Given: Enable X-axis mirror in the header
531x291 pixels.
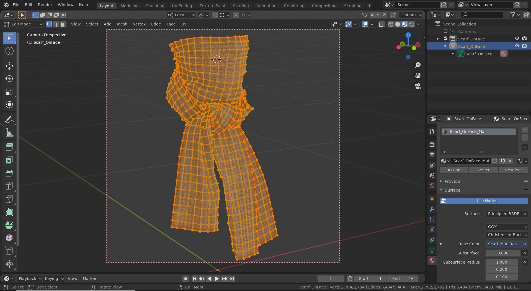Looking at the screenshot, I should (x=372, y=15).
